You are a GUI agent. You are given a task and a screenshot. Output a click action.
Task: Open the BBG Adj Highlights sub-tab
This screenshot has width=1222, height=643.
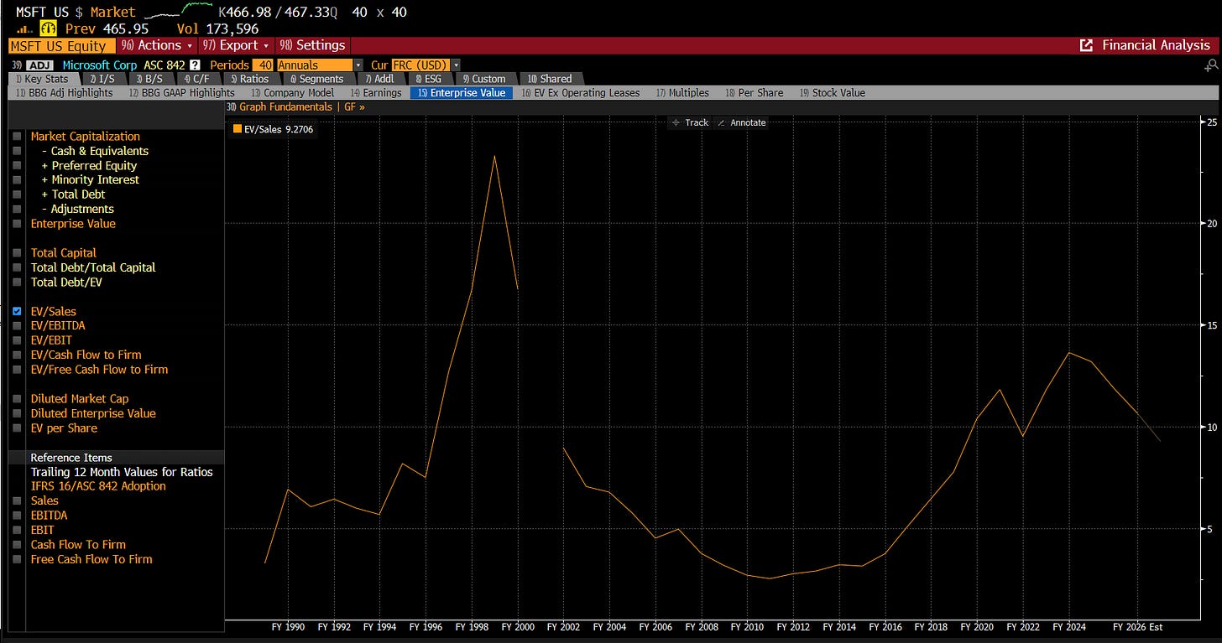click(65, 93)
